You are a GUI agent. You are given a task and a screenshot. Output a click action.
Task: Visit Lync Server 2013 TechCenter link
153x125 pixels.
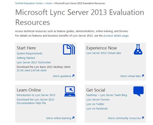coord(34,62)
